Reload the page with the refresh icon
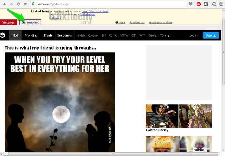This screenshot has height=156, width=225. pyautogui.click(x=19, y=4)
